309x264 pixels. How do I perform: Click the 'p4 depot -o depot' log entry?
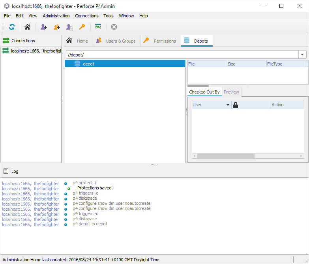tap(90, 224)
